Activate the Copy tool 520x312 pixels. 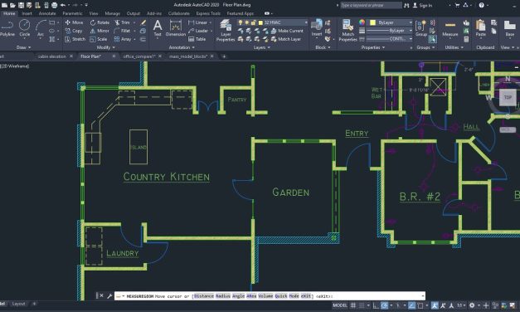tap(74, 31)
